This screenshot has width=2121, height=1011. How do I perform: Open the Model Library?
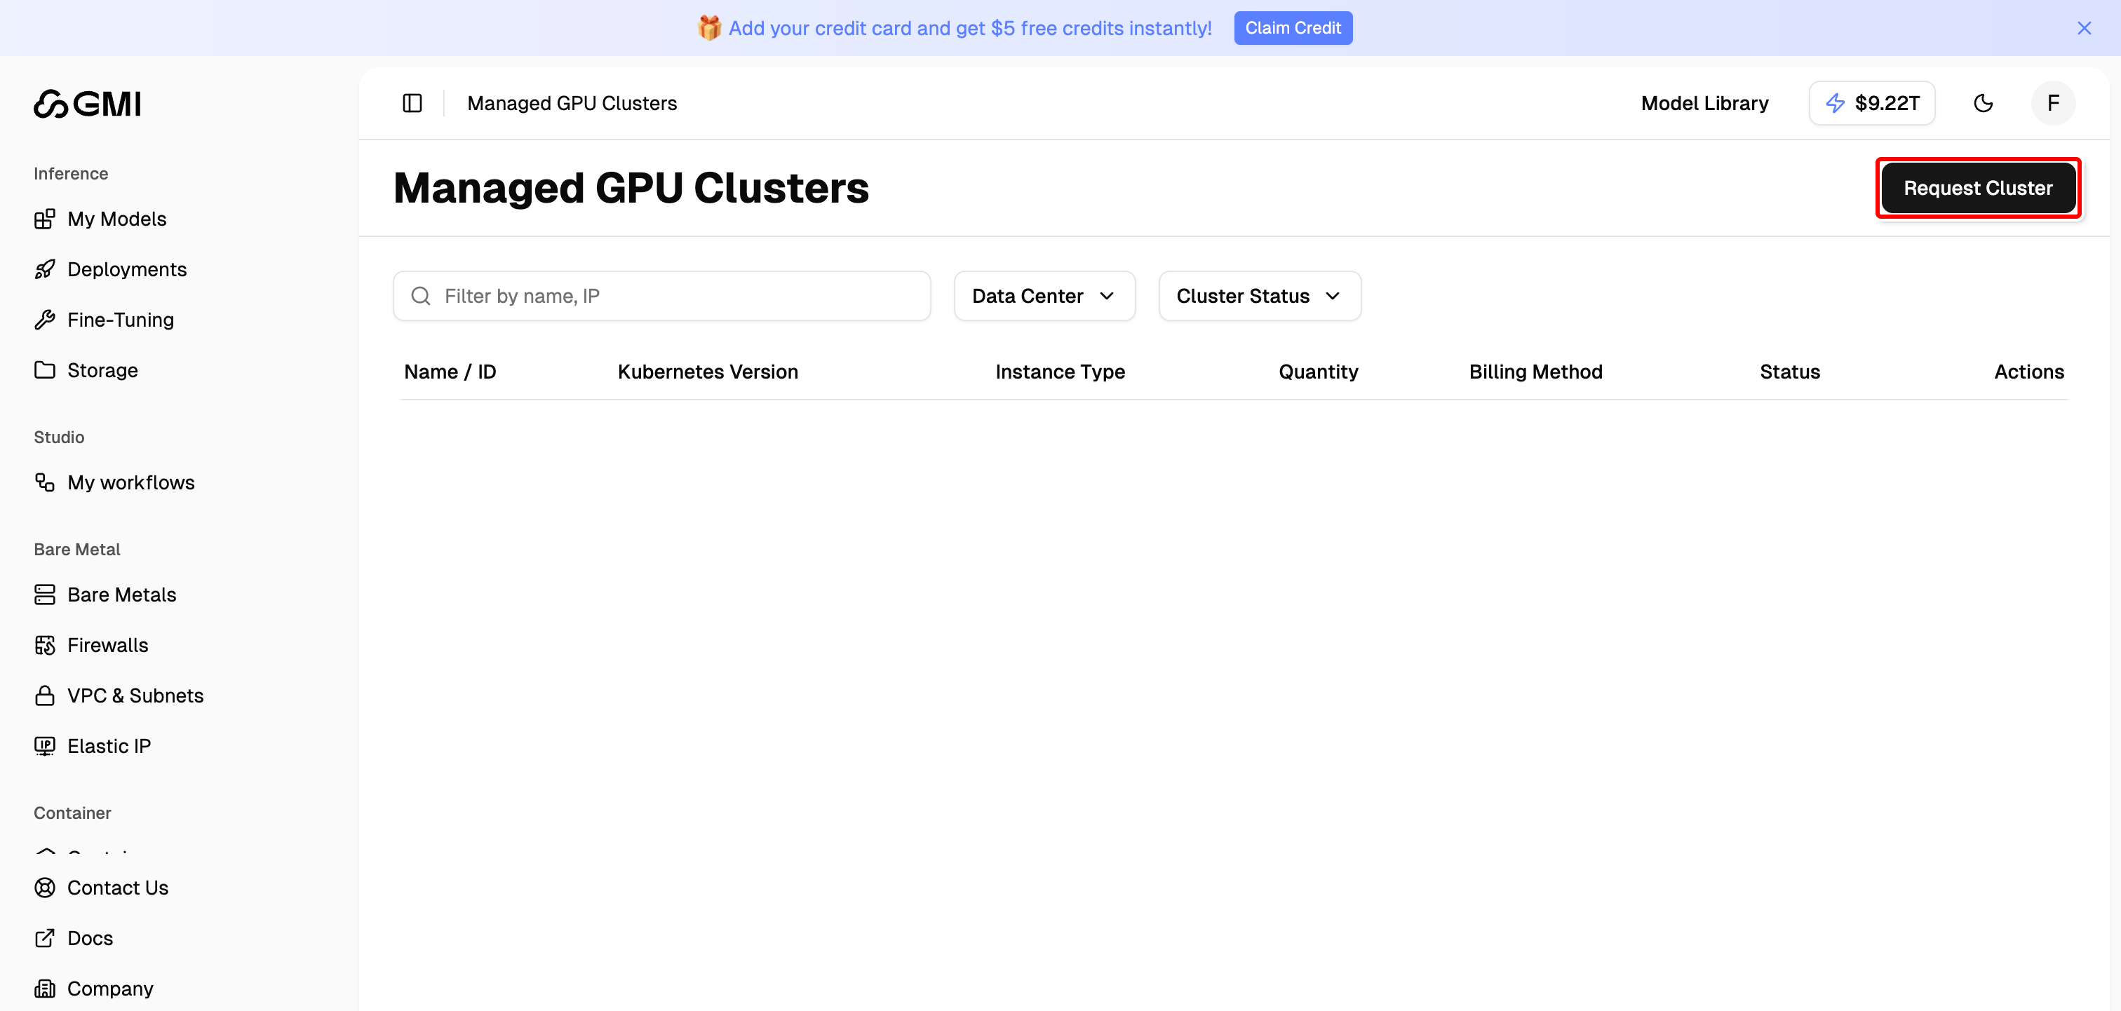click(x=1704, y=103)
